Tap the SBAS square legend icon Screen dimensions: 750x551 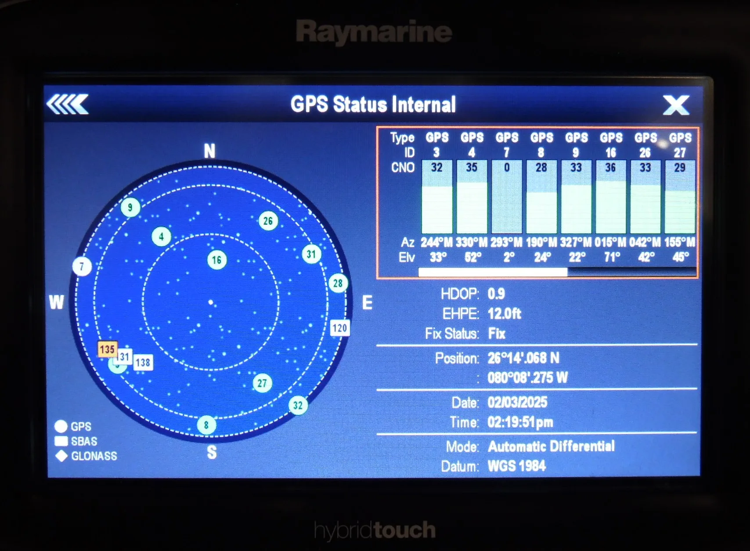click(61, 441)
